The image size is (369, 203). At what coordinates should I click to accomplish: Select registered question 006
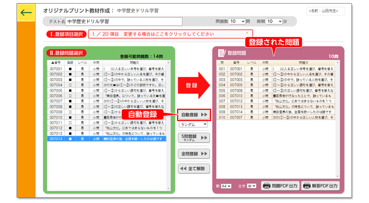click(x=276, y=96)
